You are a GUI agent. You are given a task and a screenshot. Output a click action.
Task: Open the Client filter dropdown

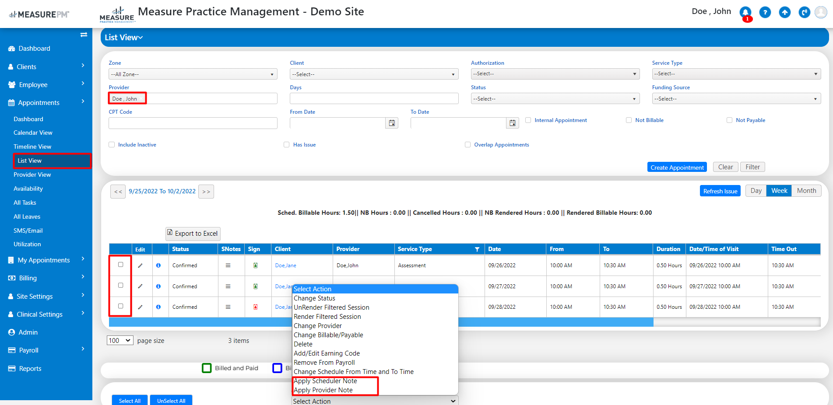tap(374, 74)
